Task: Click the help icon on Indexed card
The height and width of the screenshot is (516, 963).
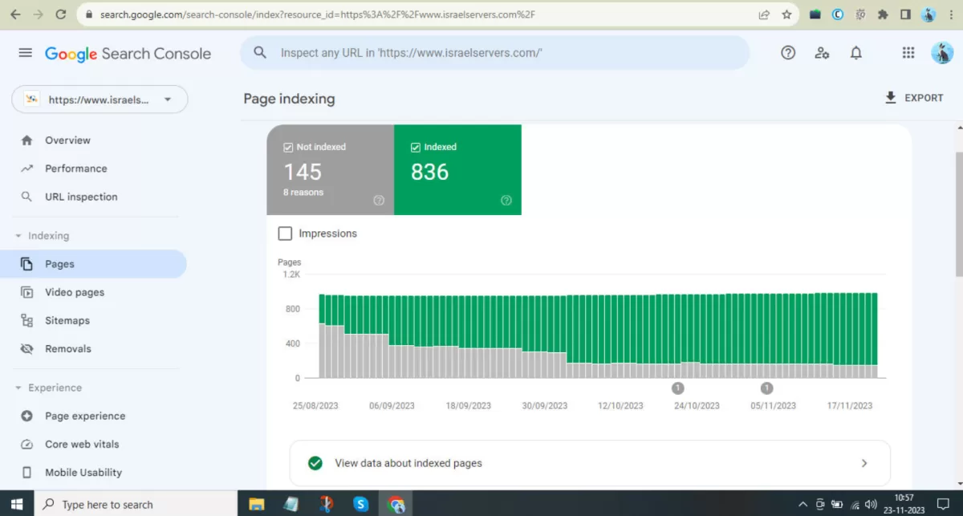Action: (x=506, y=201)
